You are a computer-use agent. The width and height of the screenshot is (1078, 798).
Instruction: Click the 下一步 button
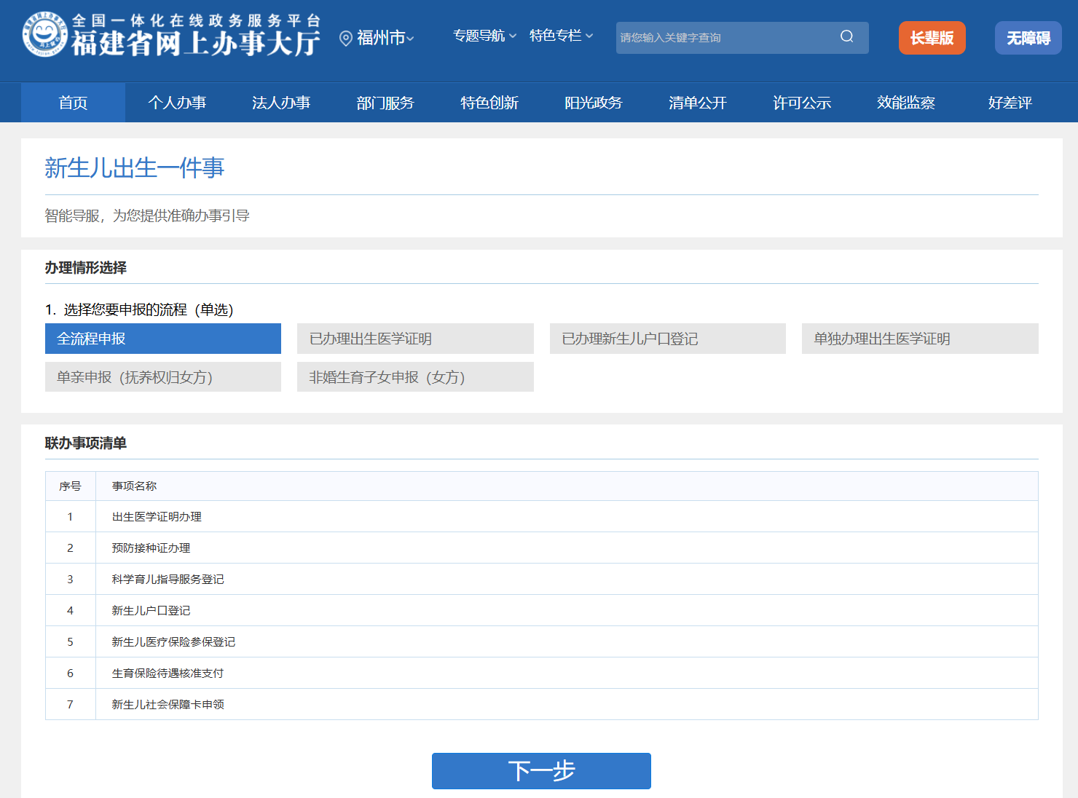[541, 771]
